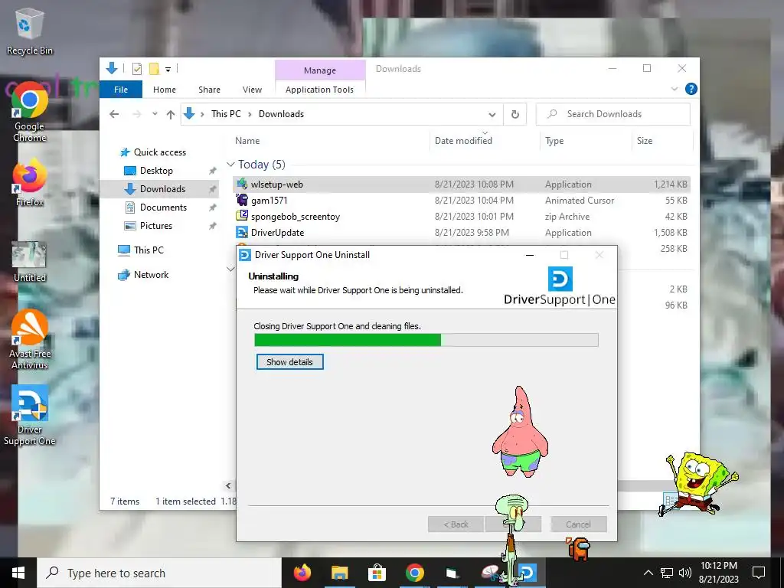The height and width of the screenshot is (588, 784).
Task: Click the Back button in the uninstaller
Action: click(456, 524)
